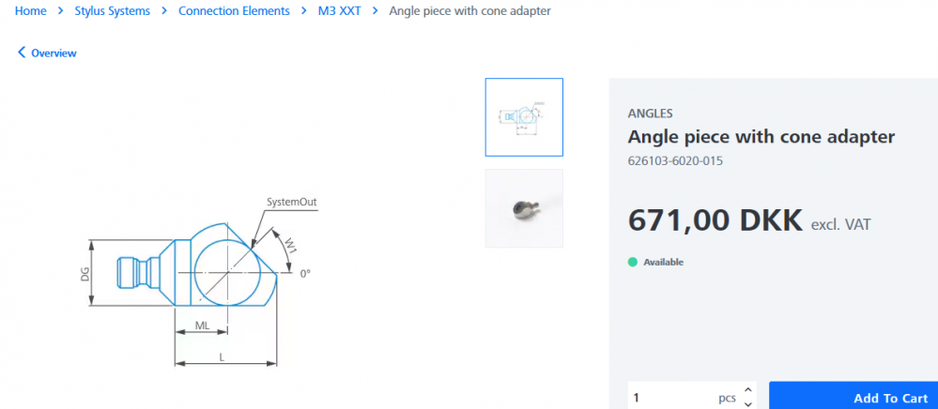Navigate to Connection Elements breadcrumb
The image size is (938, 409).
(234, 11)
